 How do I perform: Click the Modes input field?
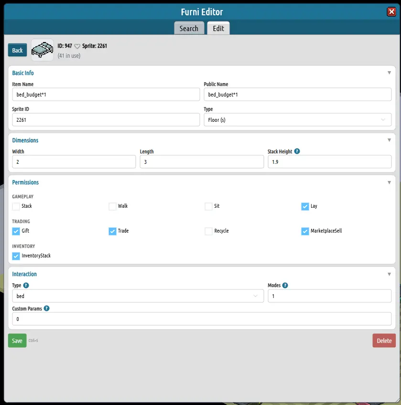(x=330, y=296)
